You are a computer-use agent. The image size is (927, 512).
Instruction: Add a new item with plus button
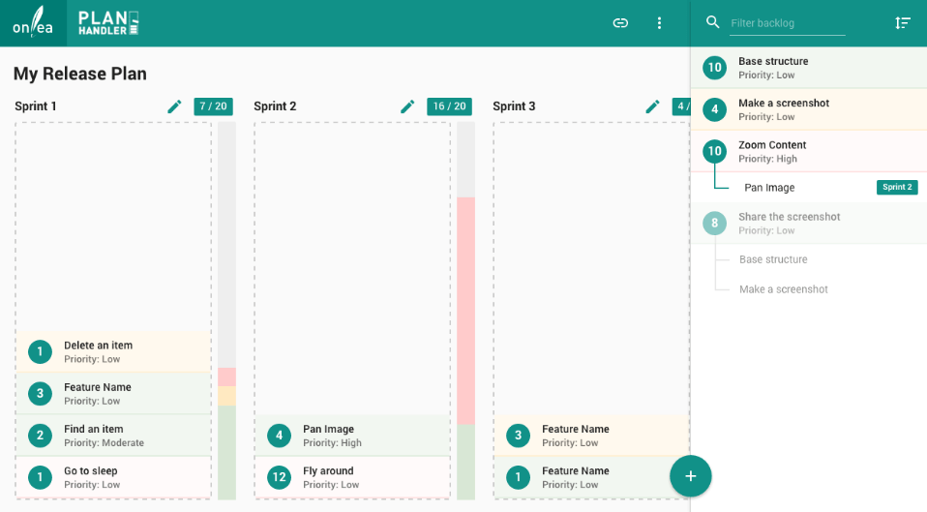[691, 476]
